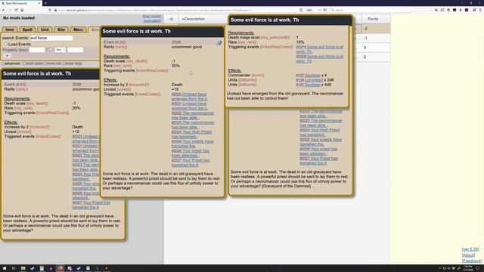The width and height of the screenshot is (484, 272).
Task: Click the ver 5.39 link
Action: pyautogui.click(x=470, y=249)
